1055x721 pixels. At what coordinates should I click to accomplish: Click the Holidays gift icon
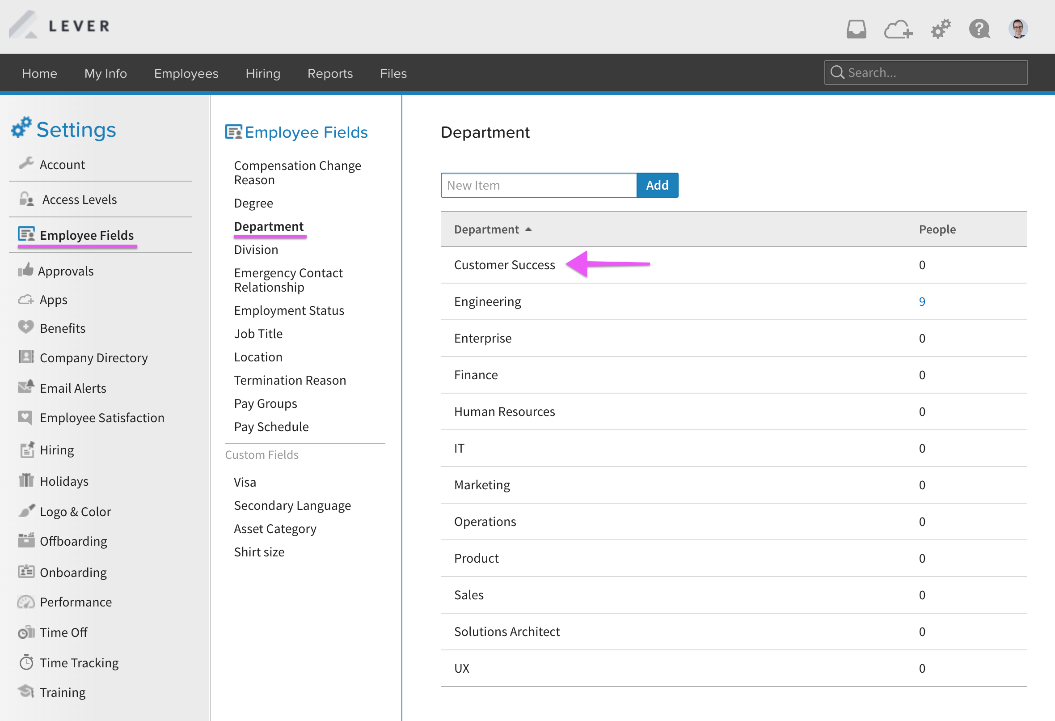(26, 480)
